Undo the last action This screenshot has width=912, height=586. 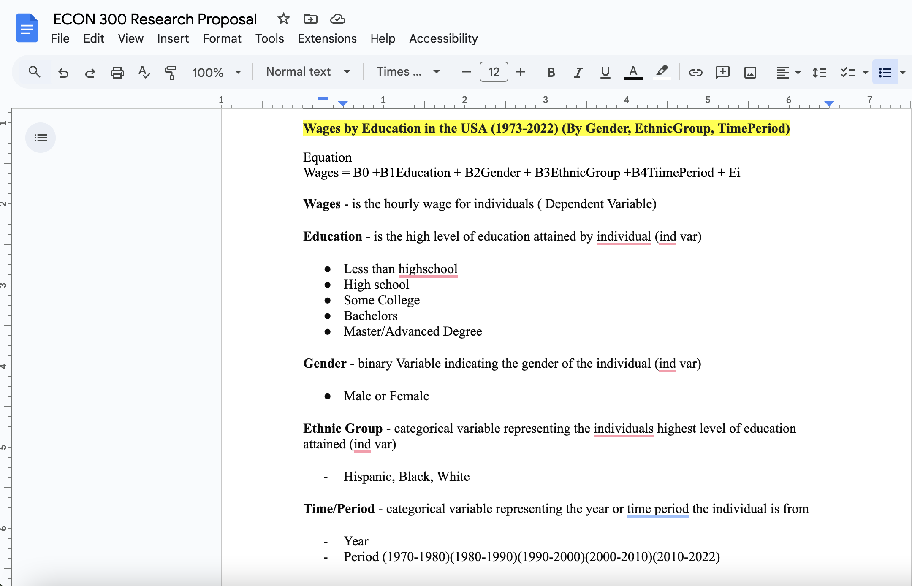pos(63,73)
